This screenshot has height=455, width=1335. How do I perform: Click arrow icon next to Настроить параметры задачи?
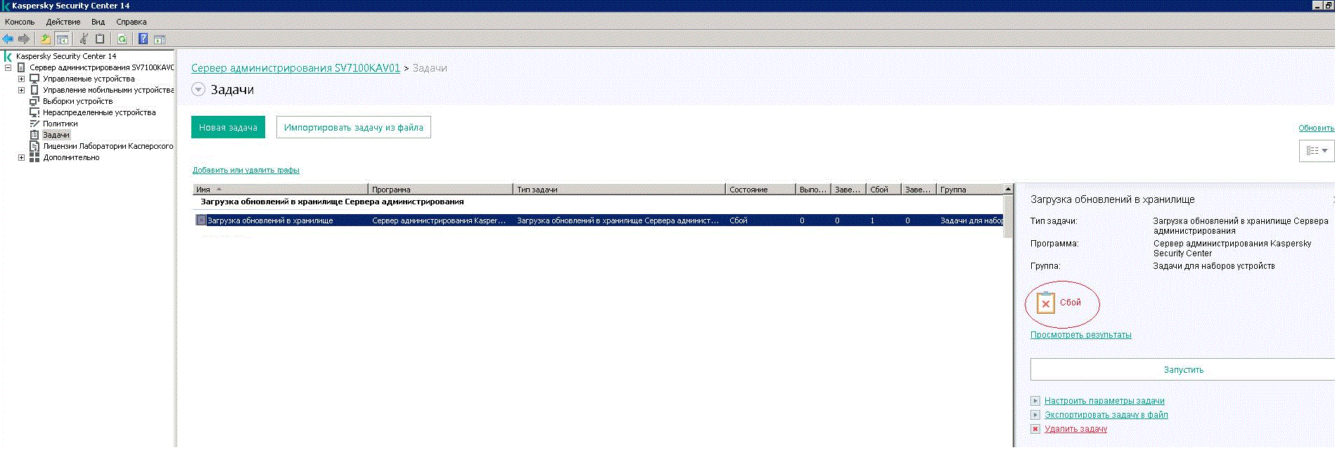point(1035,401)
